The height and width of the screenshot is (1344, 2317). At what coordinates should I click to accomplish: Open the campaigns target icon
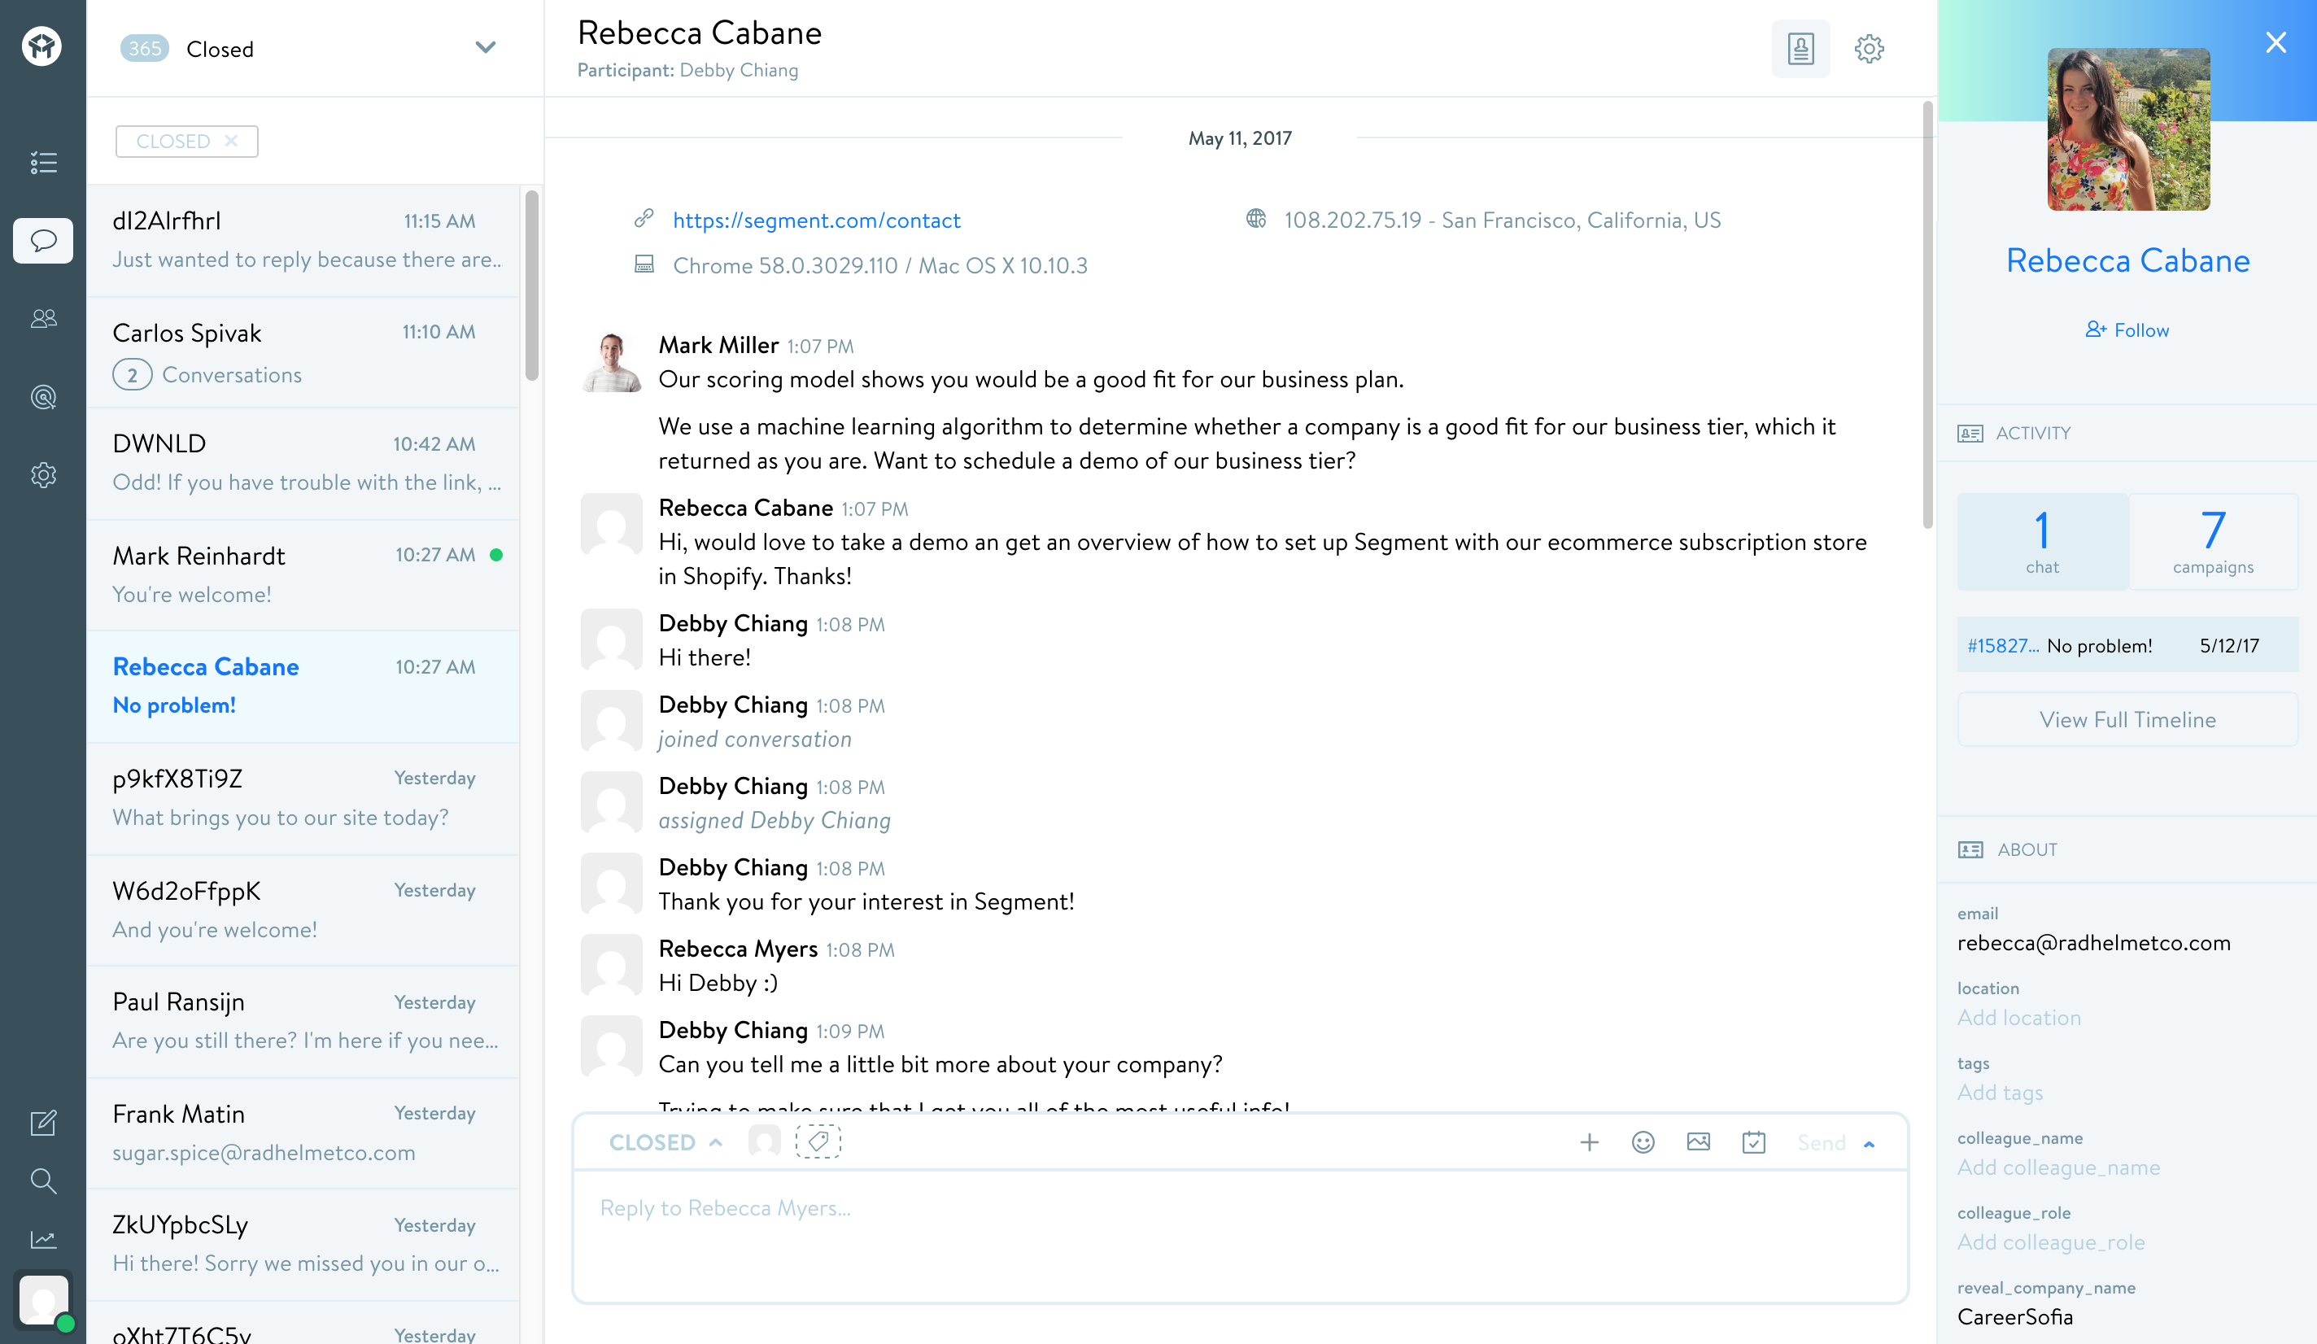[x=43, y=397]
